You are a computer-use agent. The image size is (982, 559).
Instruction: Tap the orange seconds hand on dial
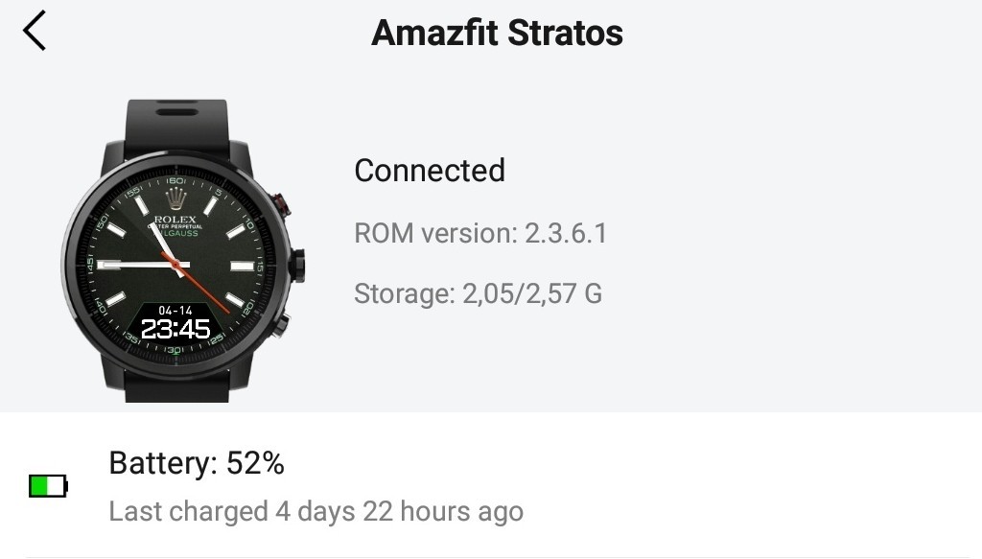(x=206, y=286)
